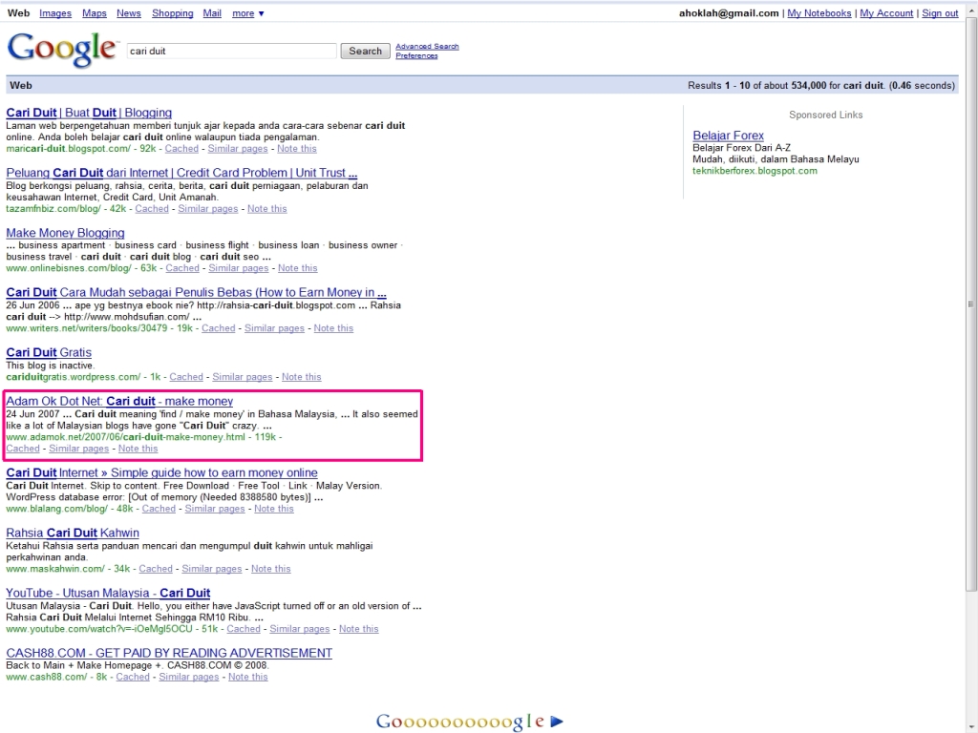Click the Search button
978x733 pixels.
(365, 52)
